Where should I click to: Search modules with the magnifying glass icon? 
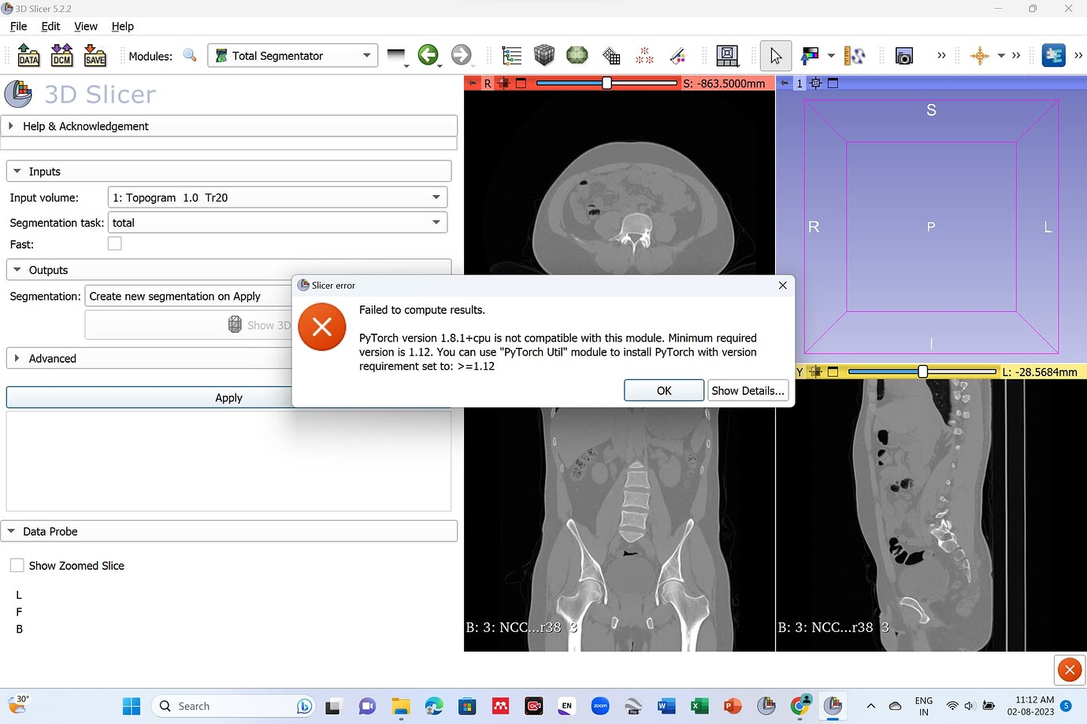tap(189, 55)
